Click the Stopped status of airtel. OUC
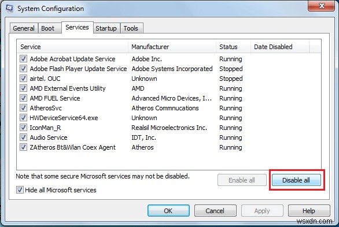The image size is (339, 227). tap(231, 79)
